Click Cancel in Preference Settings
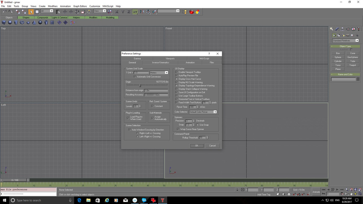The height and width of the screenshot is (204, 363). 212,146
